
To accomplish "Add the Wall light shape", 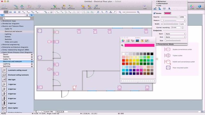I will (x=4, y=80).
